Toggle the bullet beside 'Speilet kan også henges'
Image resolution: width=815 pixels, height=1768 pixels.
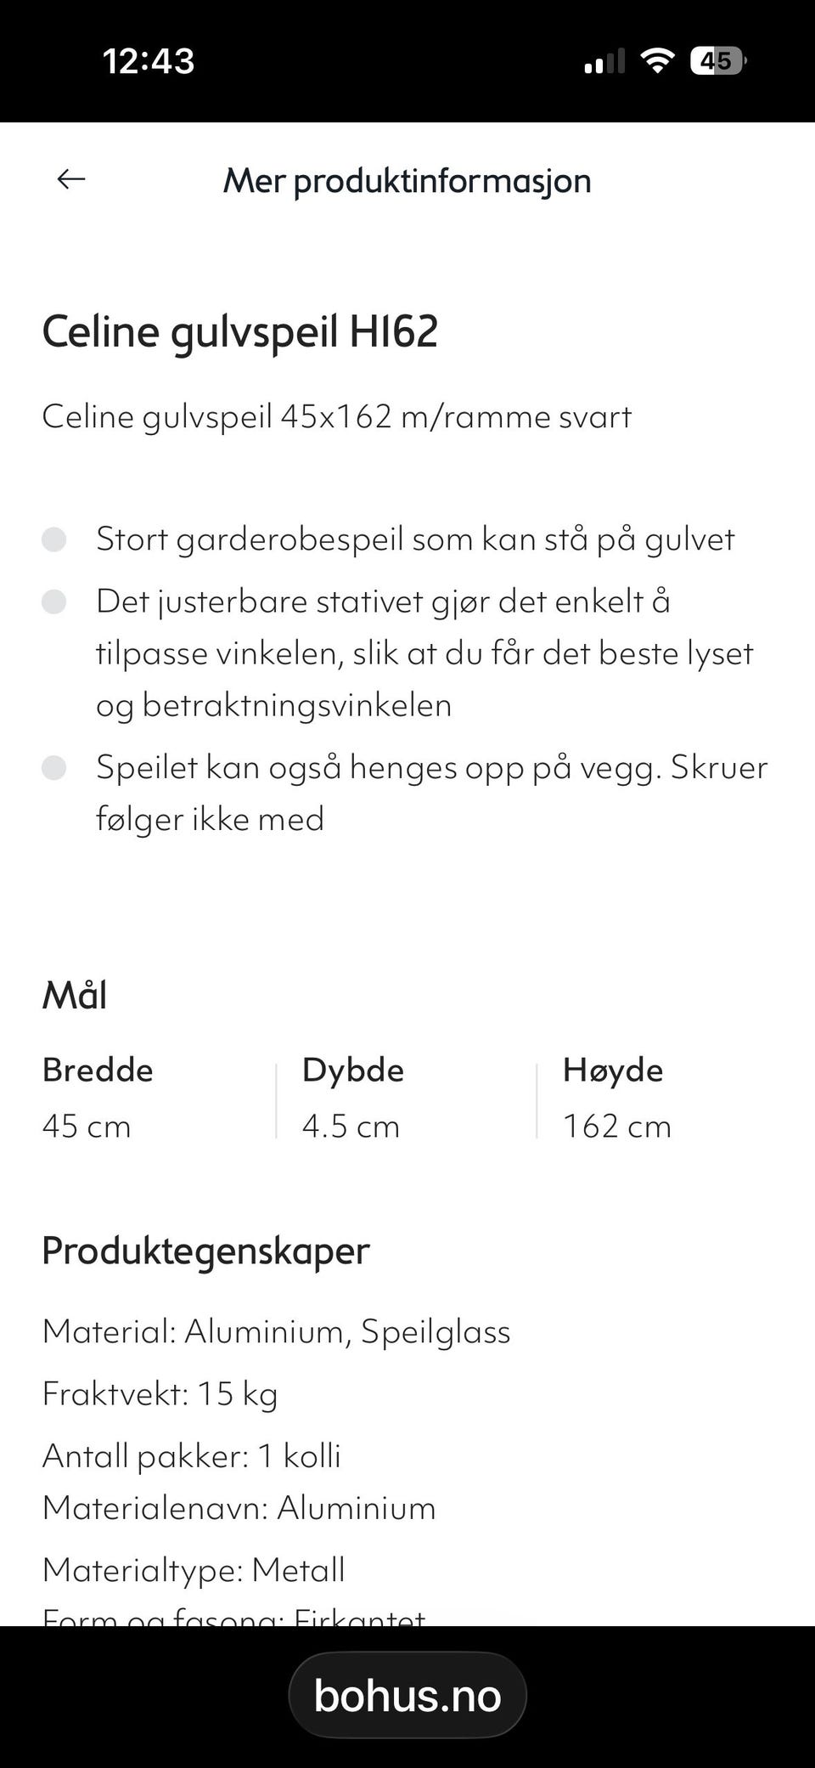(x=56, y=766)
